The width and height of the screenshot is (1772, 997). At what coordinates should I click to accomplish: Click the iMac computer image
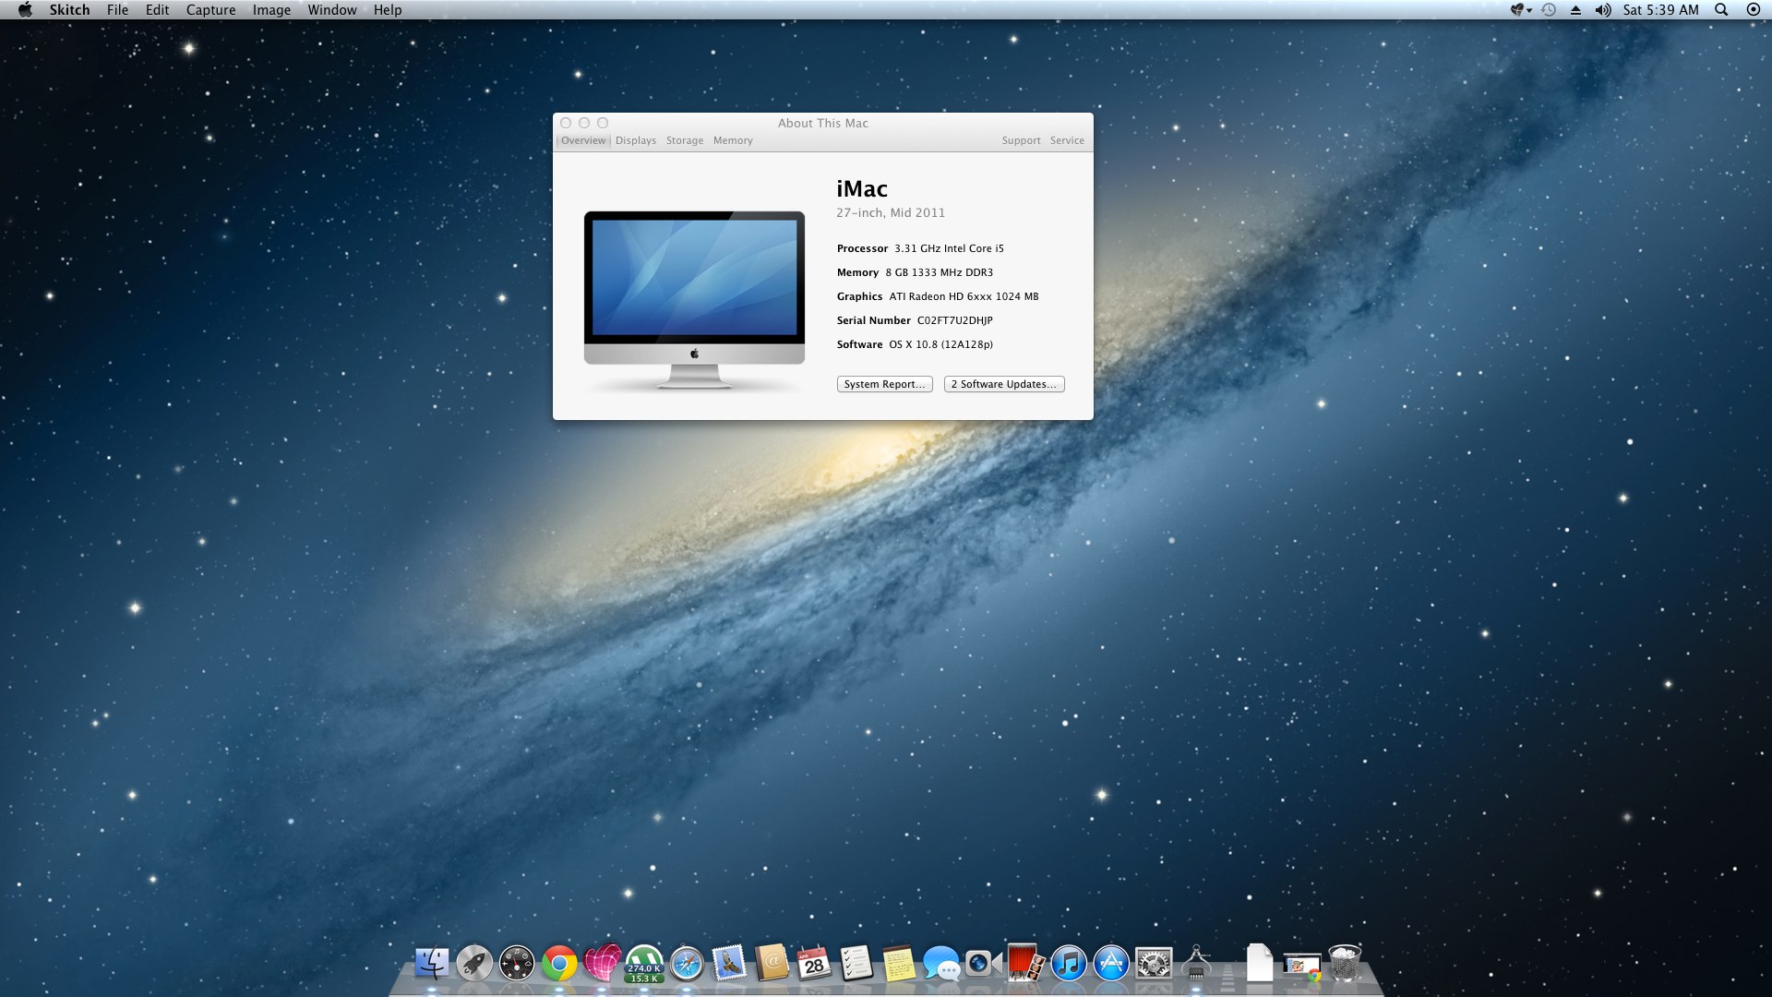(x=694, y=299)
